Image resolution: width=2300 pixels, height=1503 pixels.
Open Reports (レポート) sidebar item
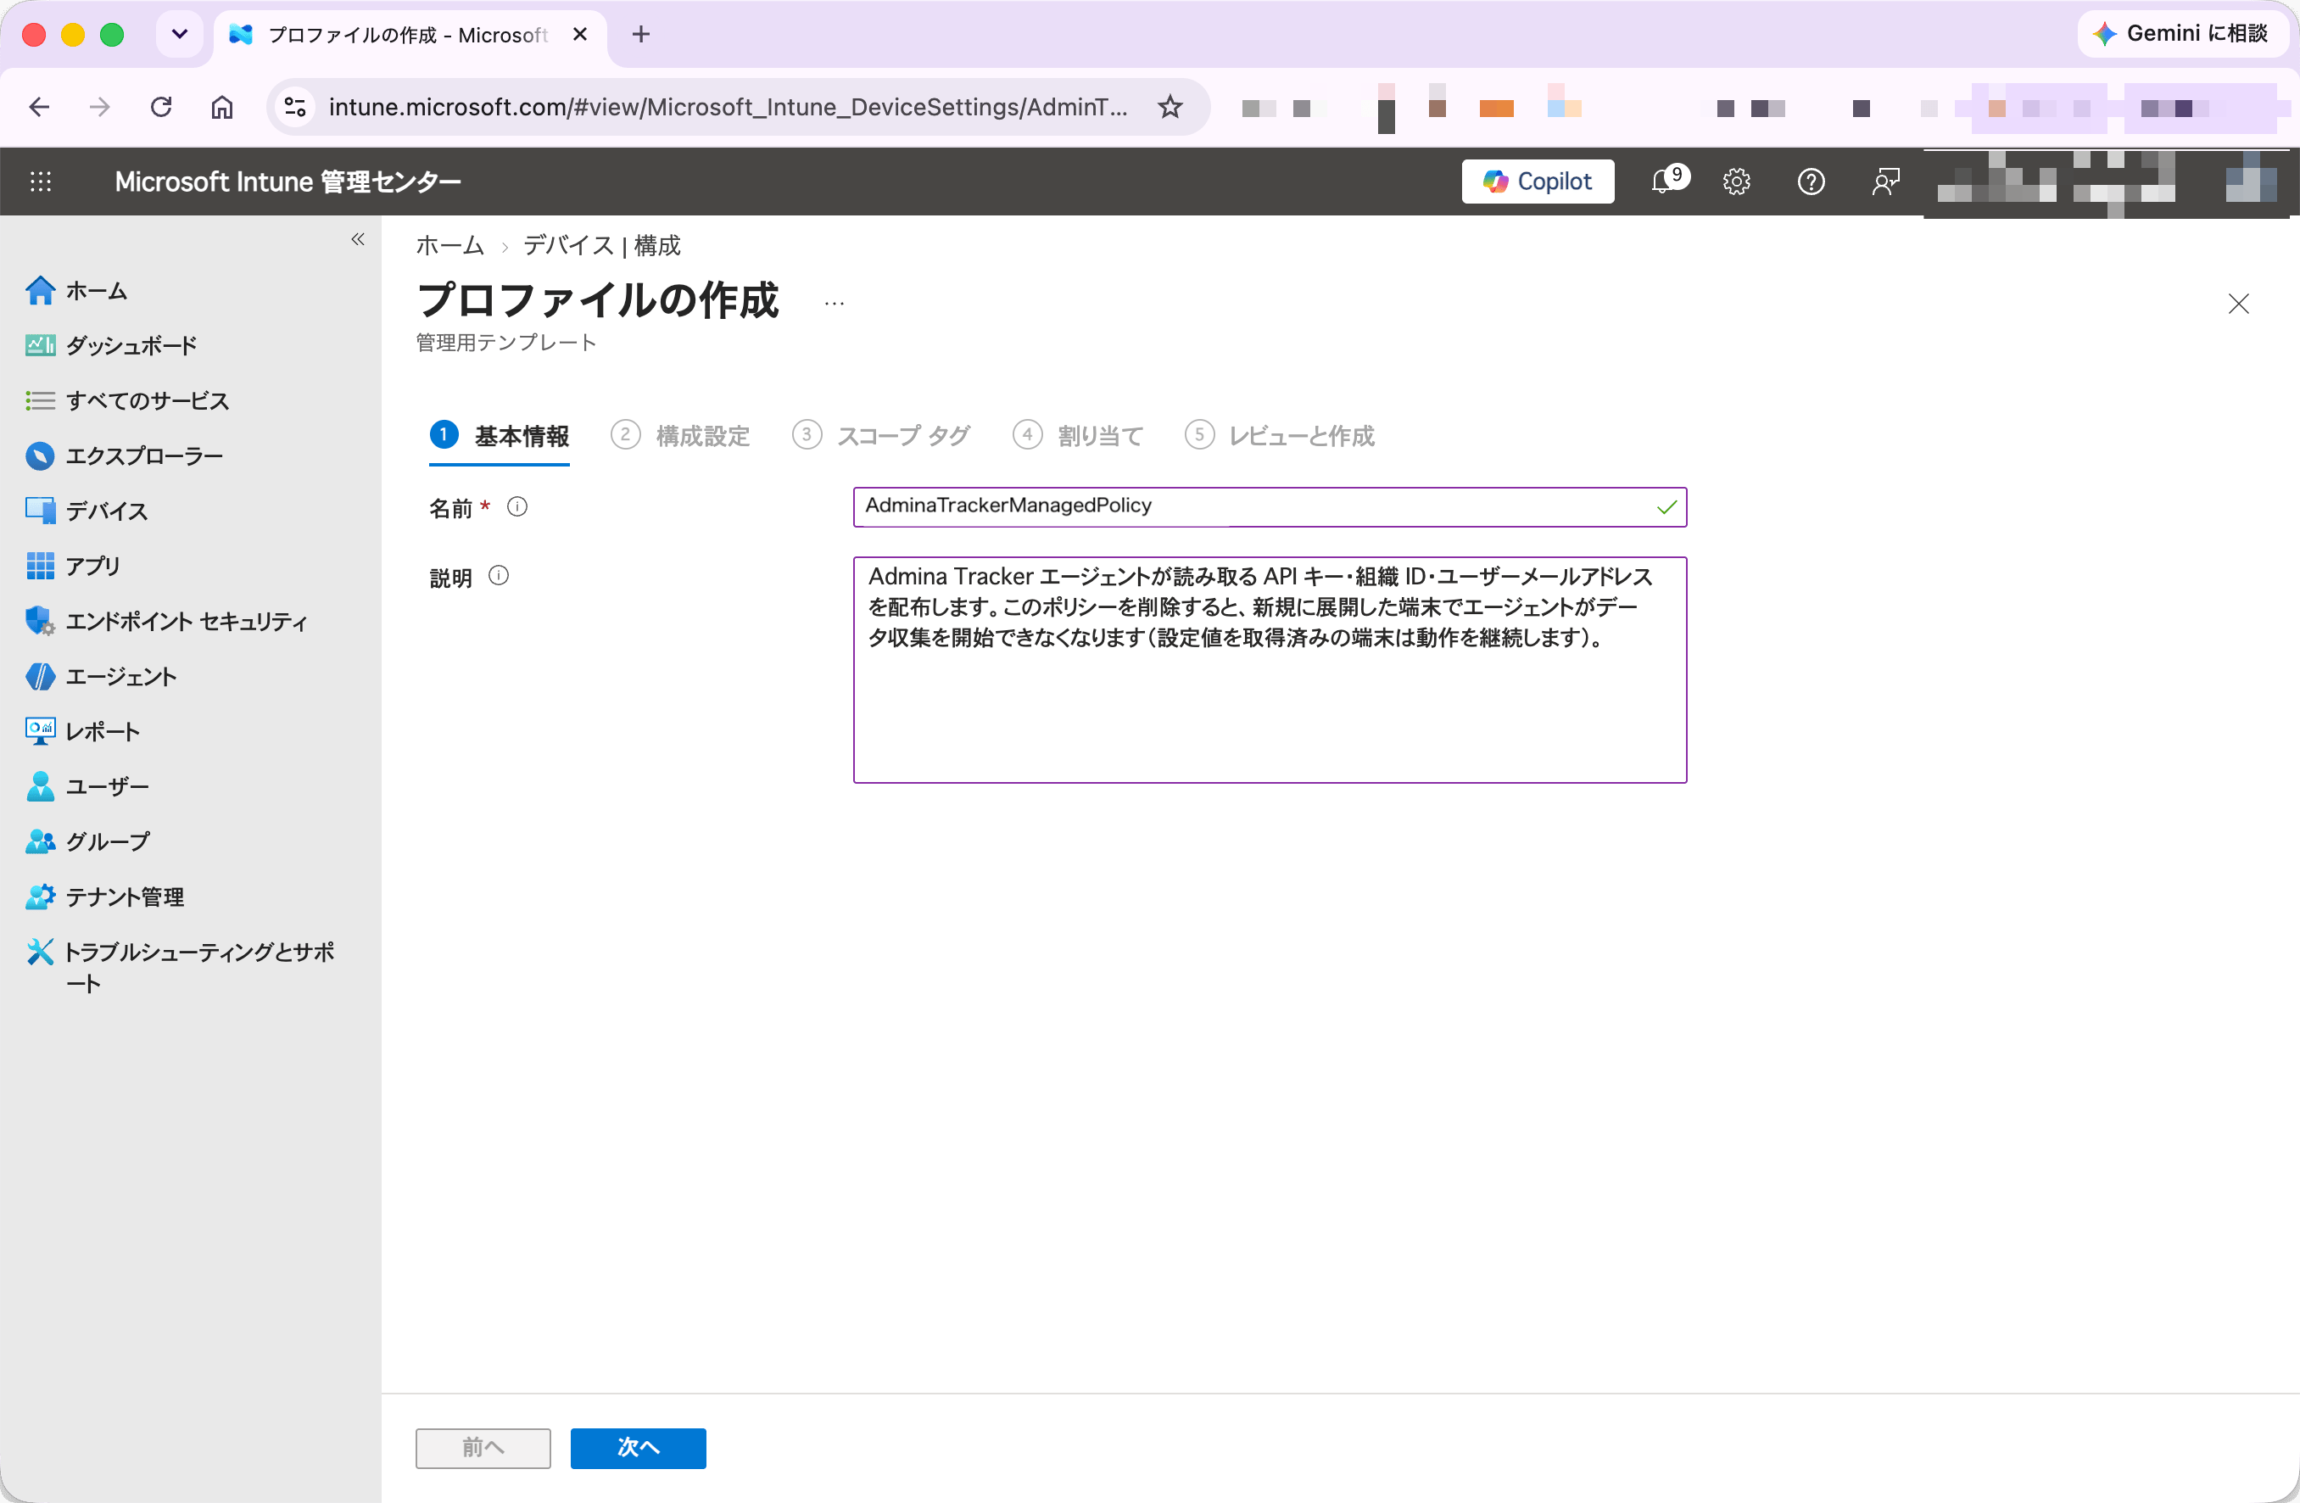(x=83, y=730)
